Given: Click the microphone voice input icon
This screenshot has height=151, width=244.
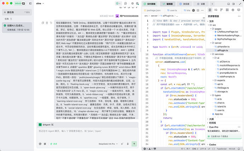Looking at the screenshot, I should 128,144.
